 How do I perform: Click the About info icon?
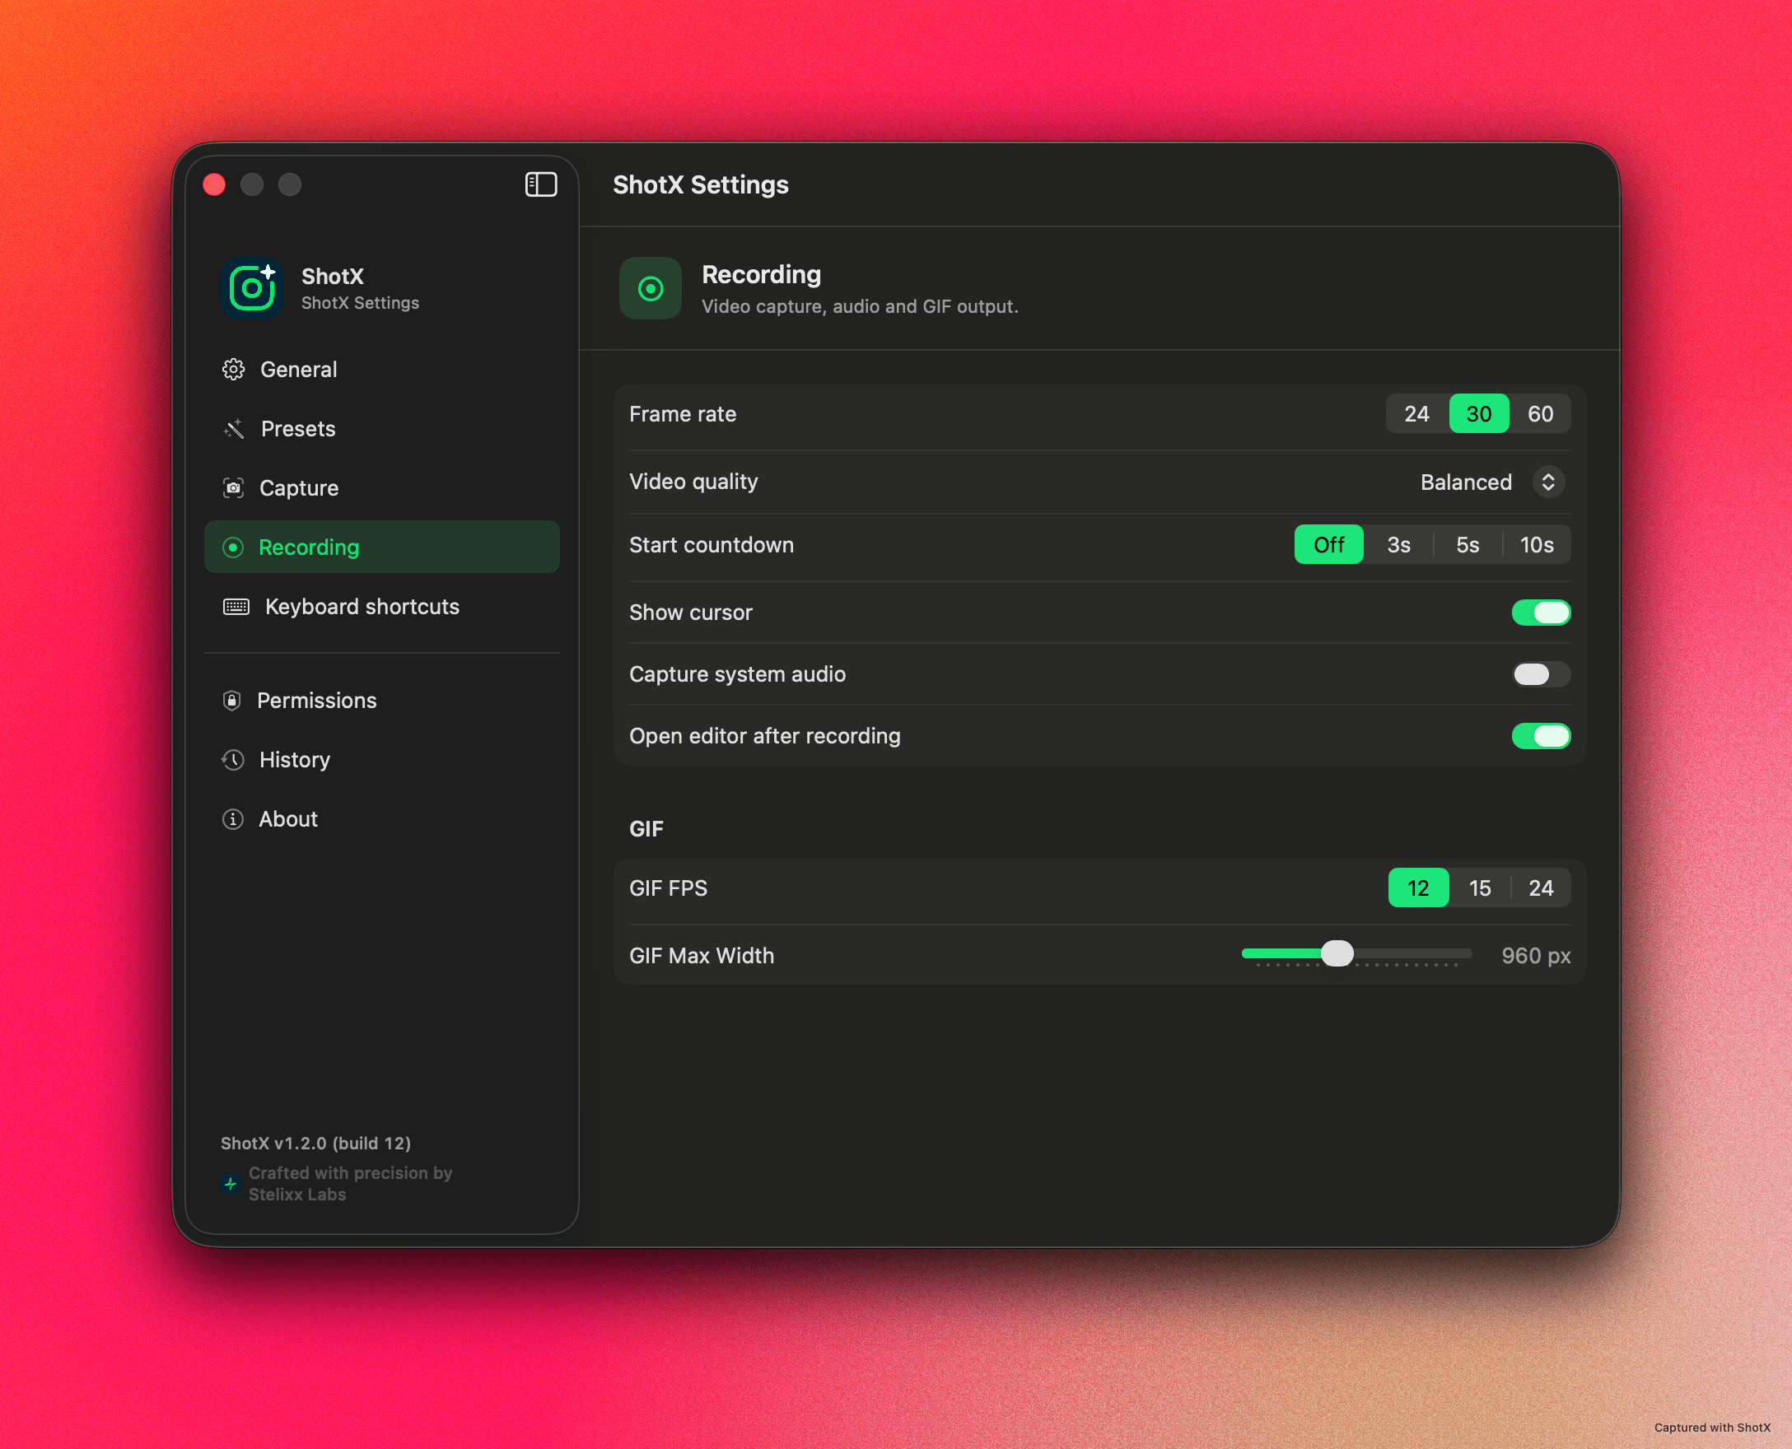point(233,819)
